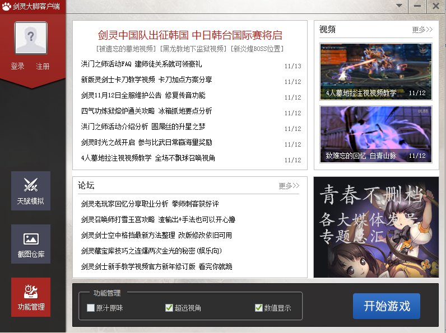Open news 洪门之师活动FAQ 建师徒关系可领豪礼
Viewport: 446px width, 333px height.
point(141,64)
